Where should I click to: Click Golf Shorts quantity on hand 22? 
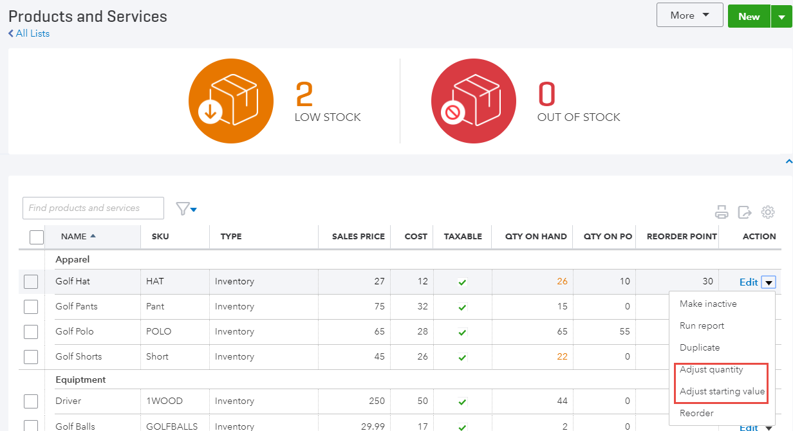562,357
